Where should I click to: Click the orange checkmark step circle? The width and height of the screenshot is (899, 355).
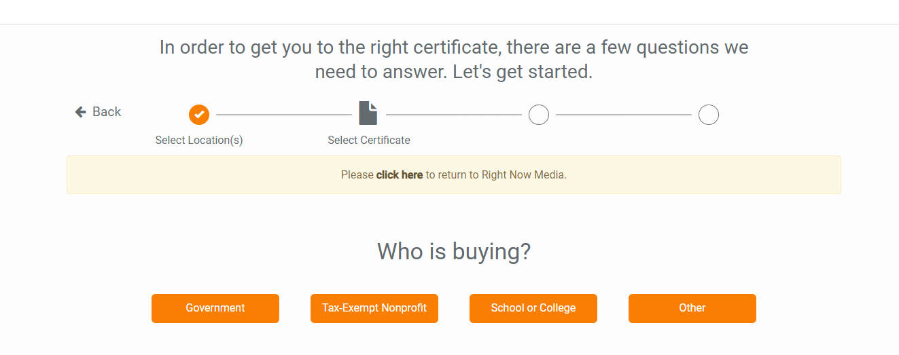199,115
